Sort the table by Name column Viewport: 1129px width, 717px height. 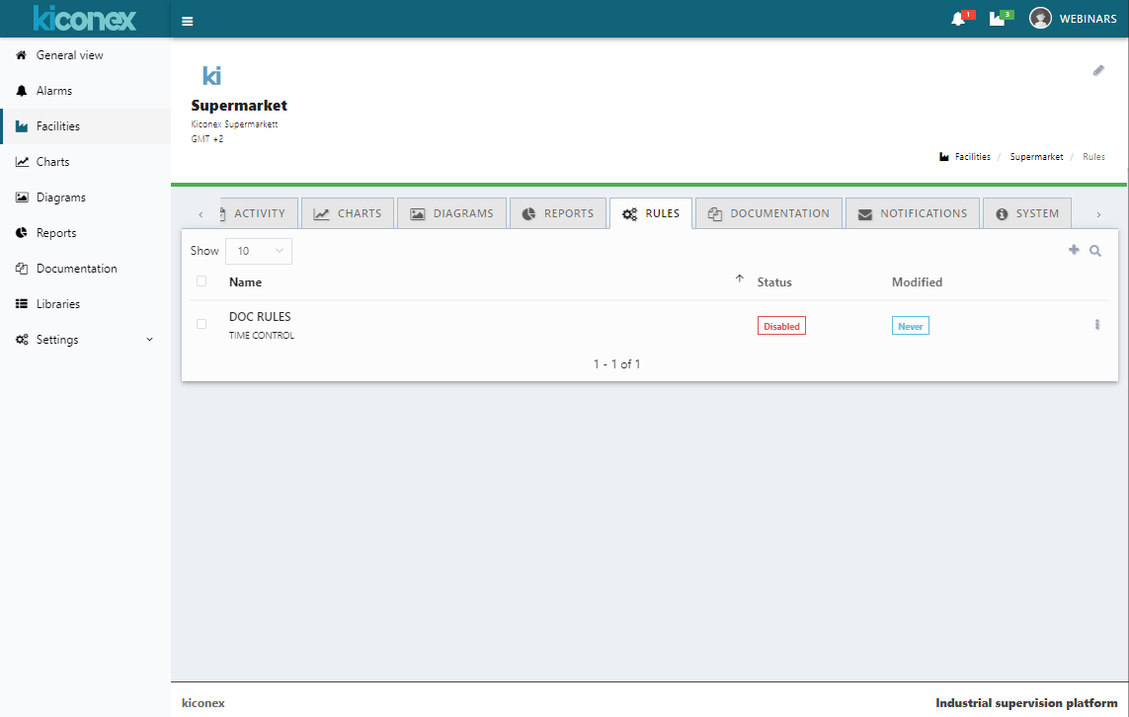pos(246,282)
